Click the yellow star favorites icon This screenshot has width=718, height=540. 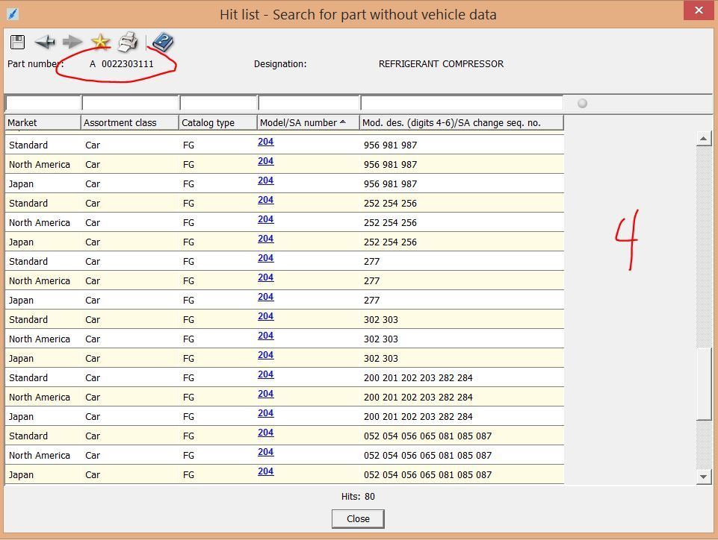100,43
